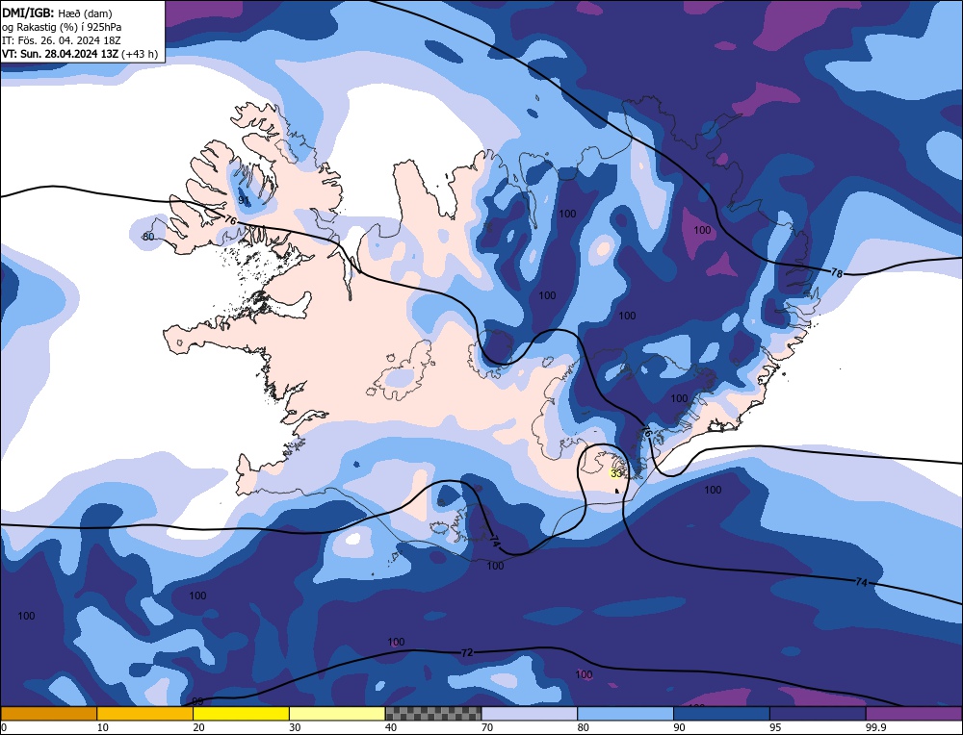Click the '40' legend tick label
The height and width of the screenshot is (735, 963).
[391, 727]
